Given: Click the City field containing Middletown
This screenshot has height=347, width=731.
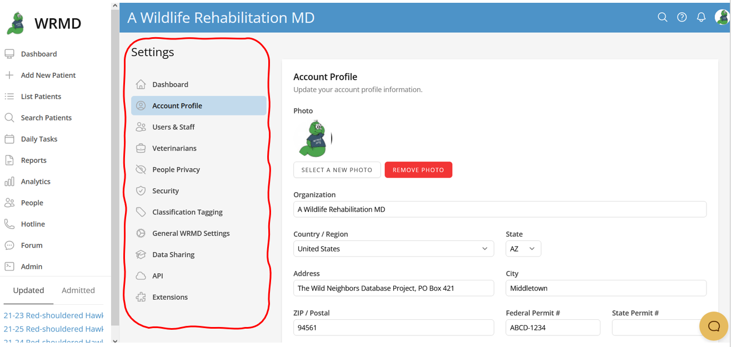Looking at the screenshot, I should (x=606, y=288).
